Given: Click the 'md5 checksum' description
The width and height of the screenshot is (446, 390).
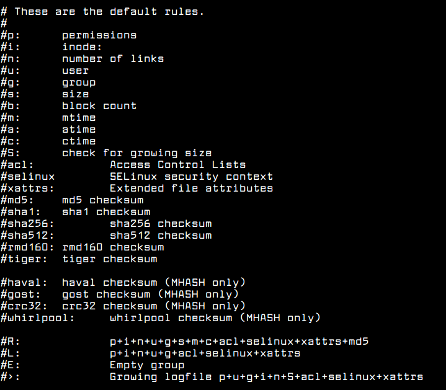Looking at the screenshot, I should (x=102, y=200).
